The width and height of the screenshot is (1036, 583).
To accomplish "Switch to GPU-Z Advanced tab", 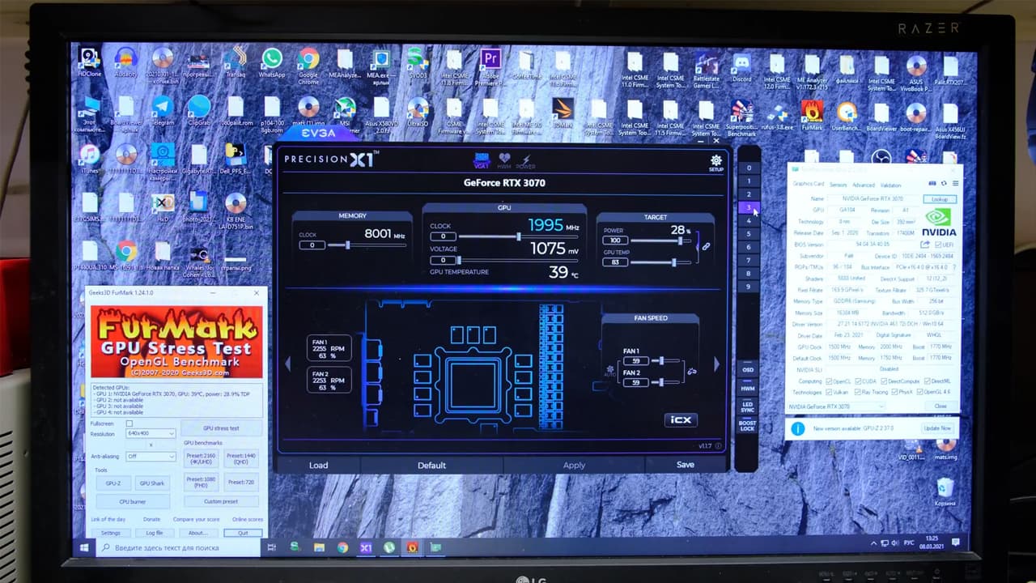I will tap(863, 185).
